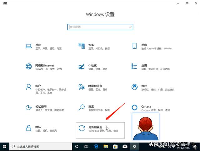The width and height of the screenshot is (200, 151).
Task: Click the description 连接 Android 设备、iPhone
Action: 156,48
